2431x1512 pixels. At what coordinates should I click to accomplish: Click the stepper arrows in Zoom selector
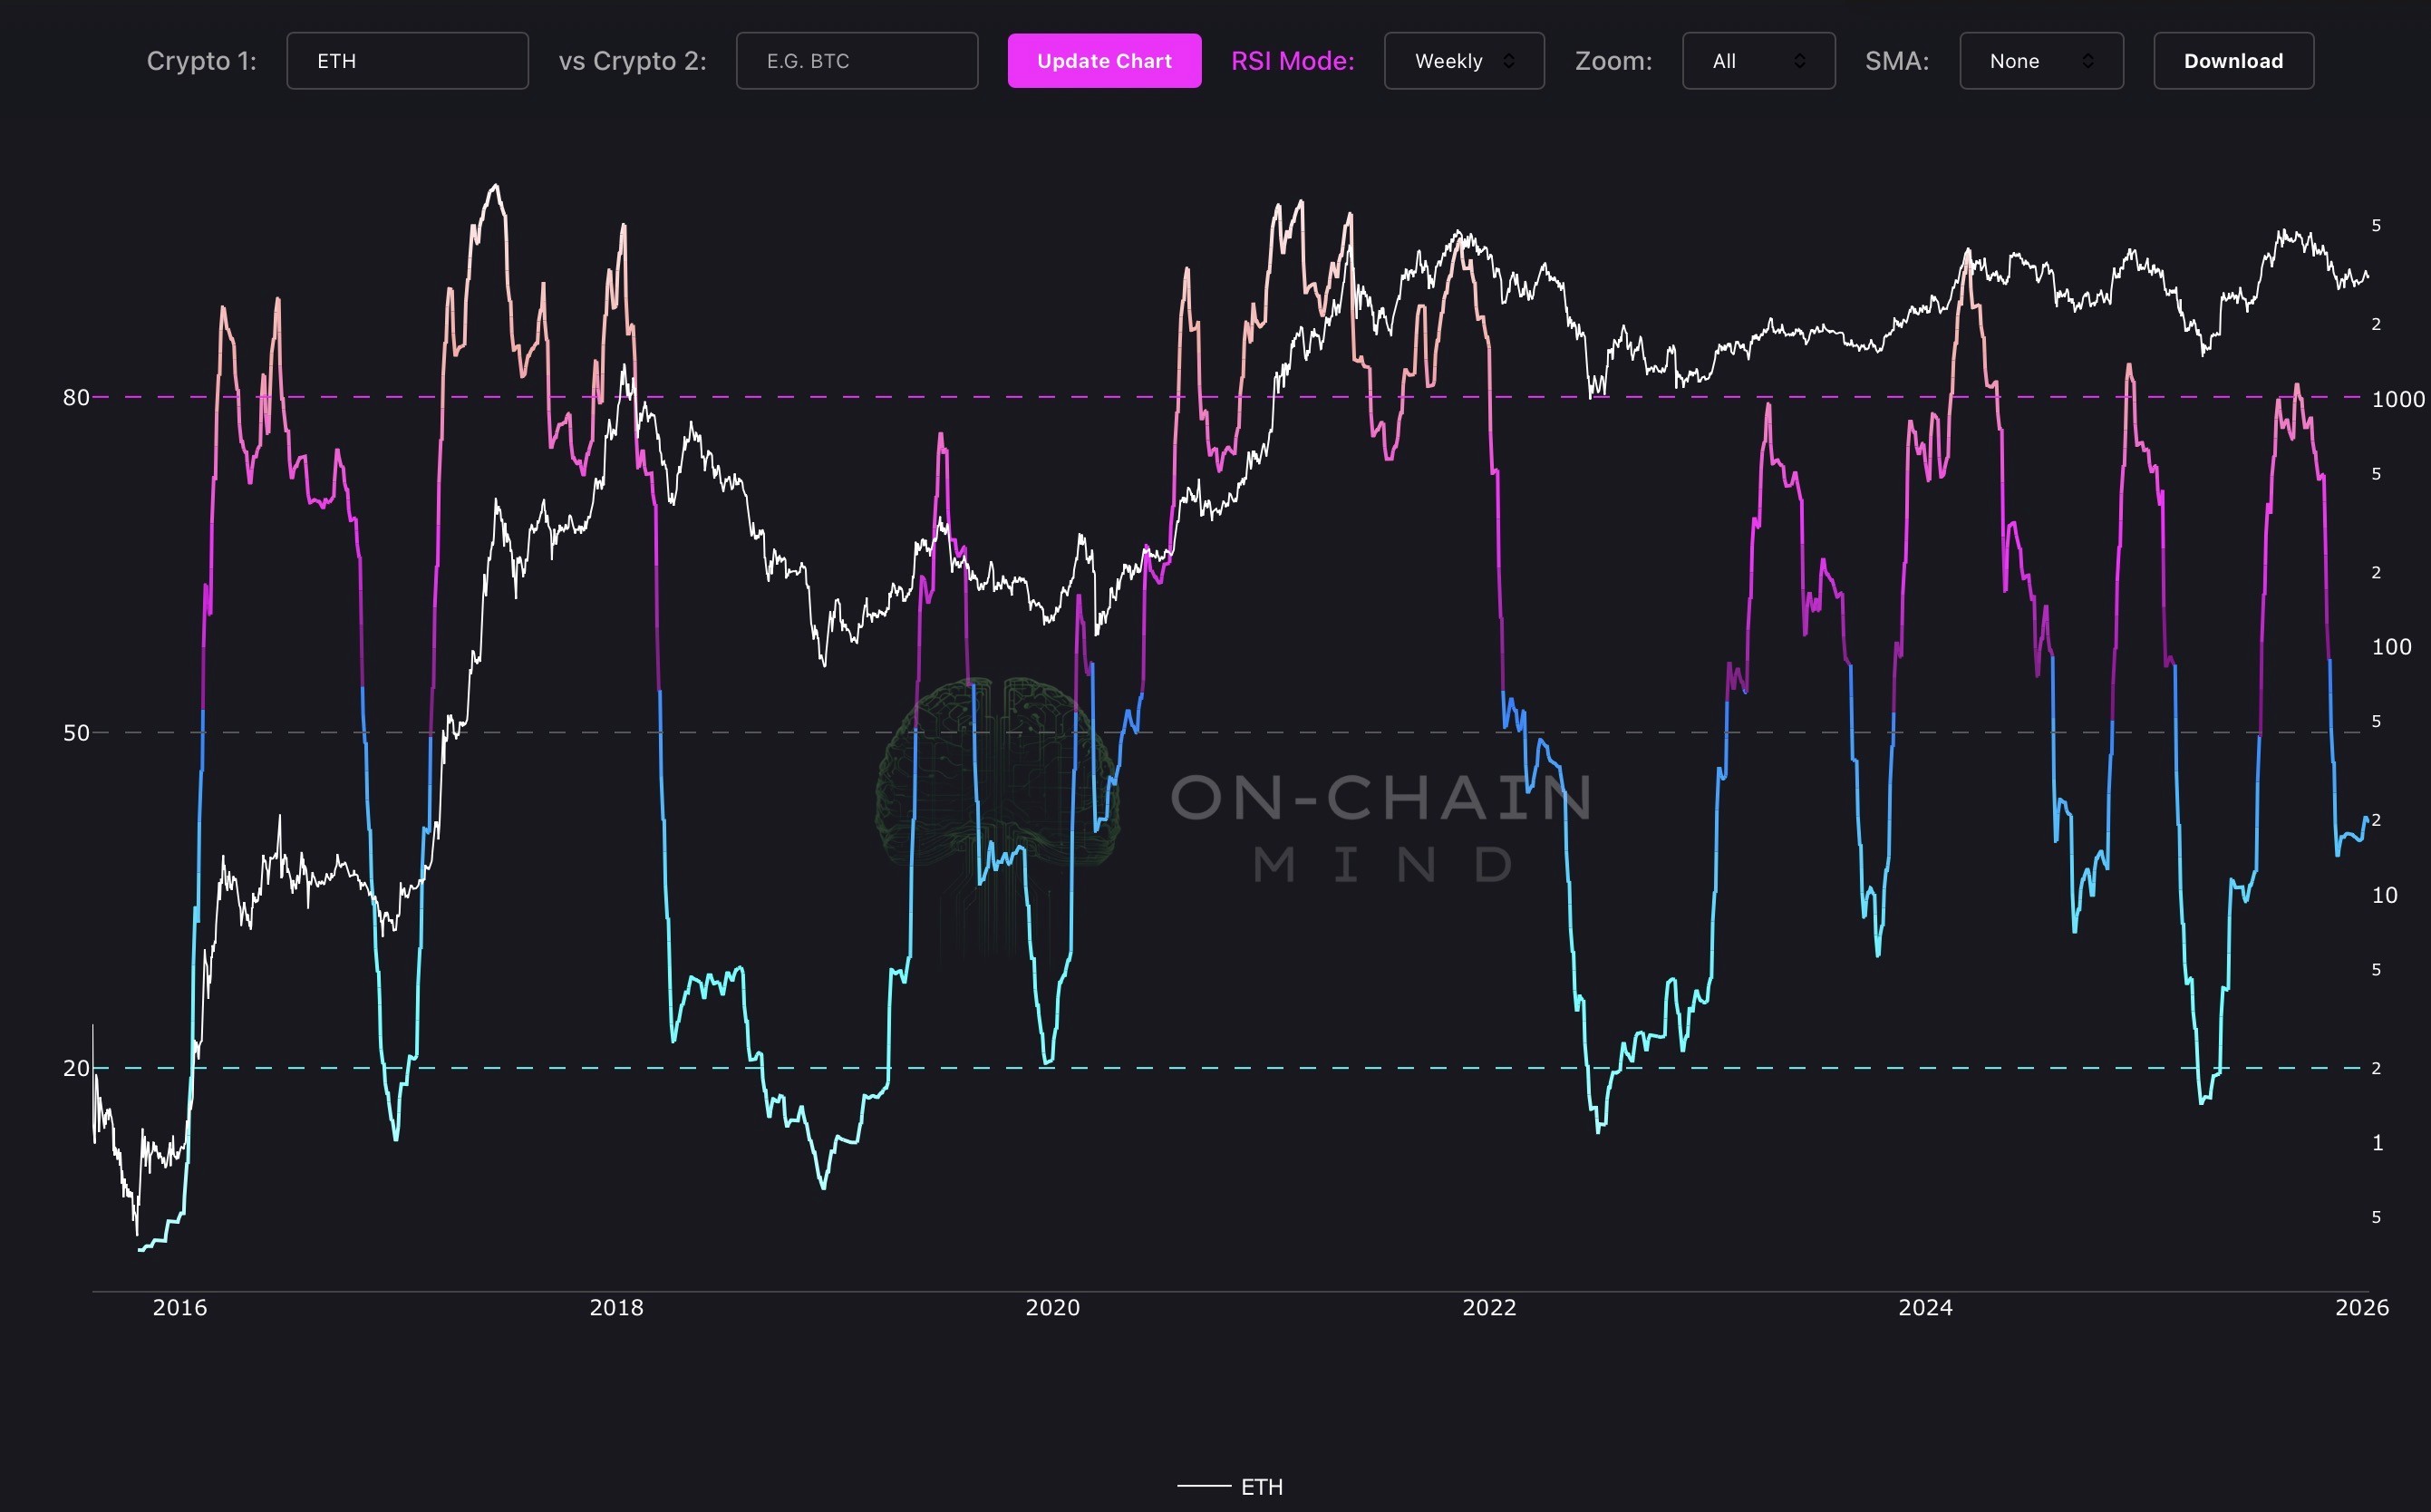1799,61
